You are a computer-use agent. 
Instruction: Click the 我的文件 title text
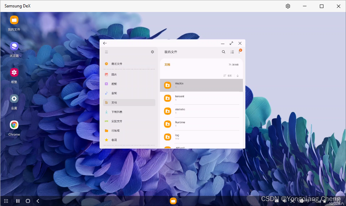pos(171,52)
